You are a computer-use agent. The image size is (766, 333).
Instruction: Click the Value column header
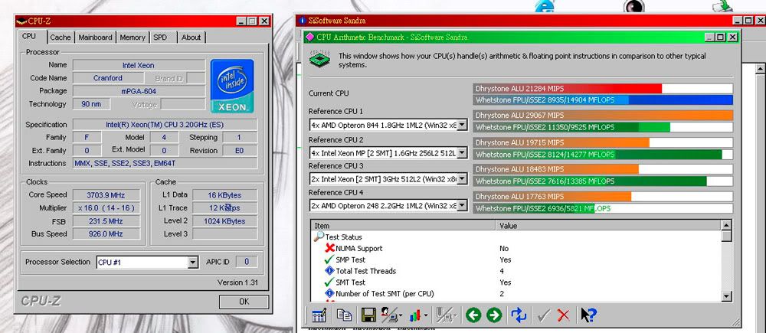pos(608,226)
